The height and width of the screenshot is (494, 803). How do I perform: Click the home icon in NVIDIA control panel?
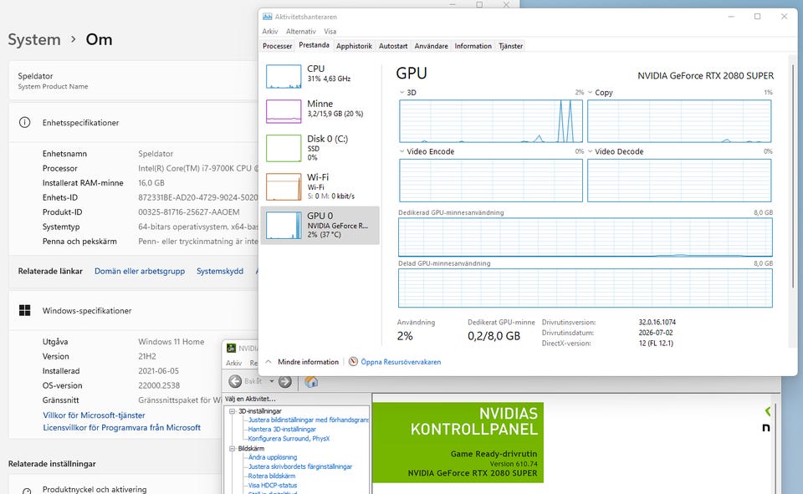point(311,381)
